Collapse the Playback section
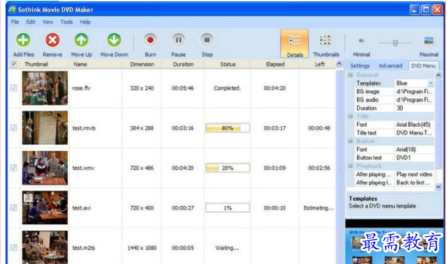 351,166
